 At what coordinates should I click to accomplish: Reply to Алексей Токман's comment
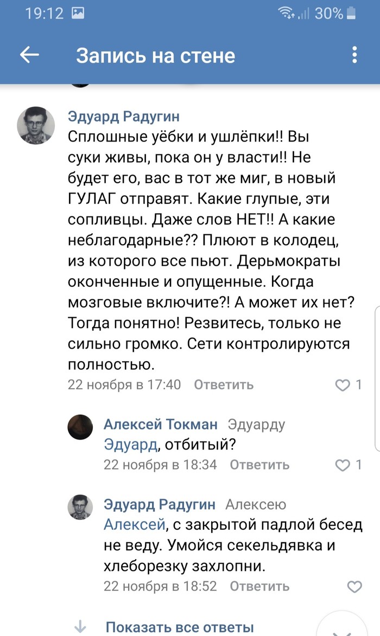(x=259, y=465)
